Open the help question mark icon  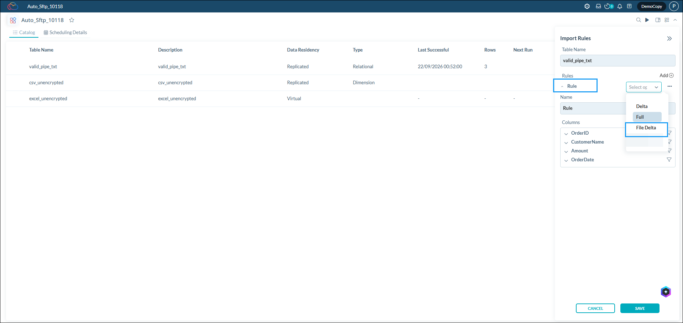(629, 6)
